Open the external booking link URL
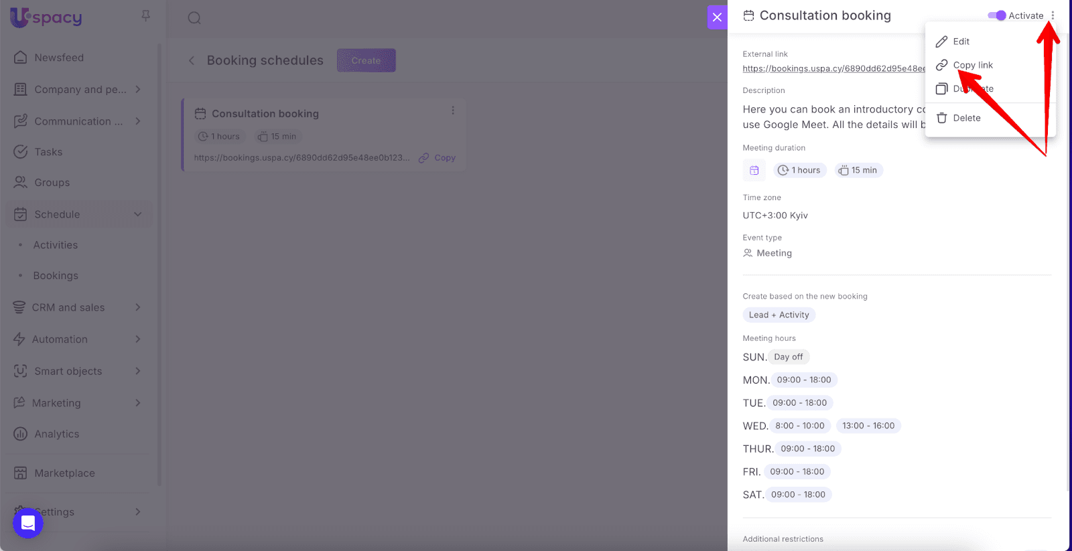Image resolution: width=1072 pixels, height=551 pixels. pyautogui.click(x=834, y=68)
